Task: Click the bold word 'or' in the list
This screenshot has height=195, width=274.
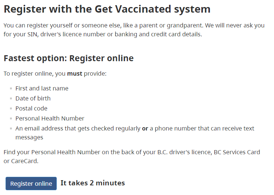Action: (x=145, y=129)
